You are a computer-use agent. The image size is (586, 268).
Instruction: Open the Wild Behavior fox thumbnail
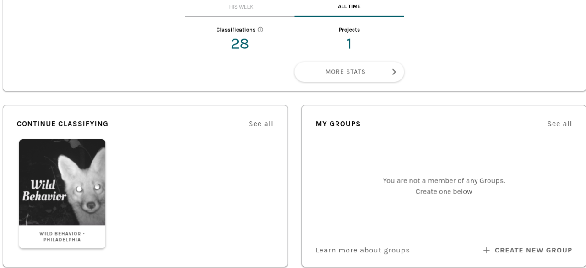(62, 182)
